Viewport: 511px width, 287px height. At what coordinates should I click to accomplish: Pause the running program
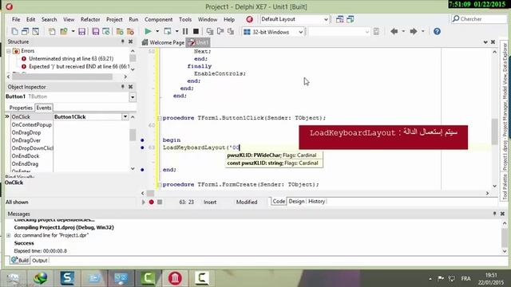click(x=185, y=32)
